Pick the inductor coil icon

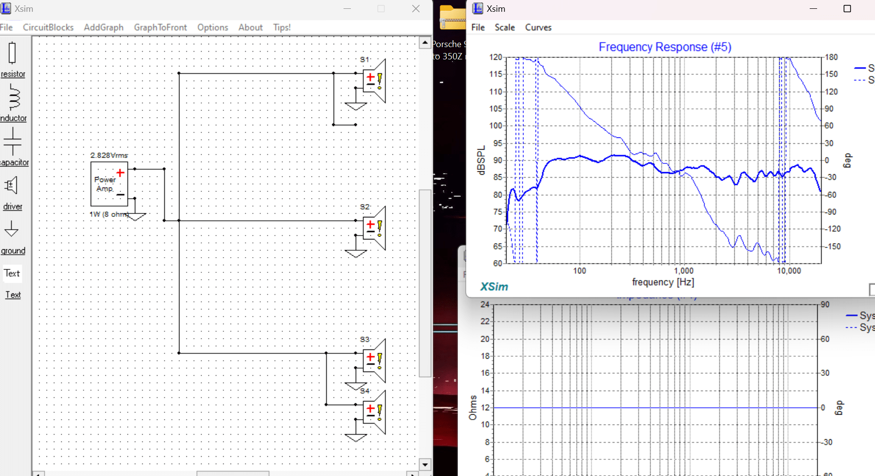tap(14, 97)
